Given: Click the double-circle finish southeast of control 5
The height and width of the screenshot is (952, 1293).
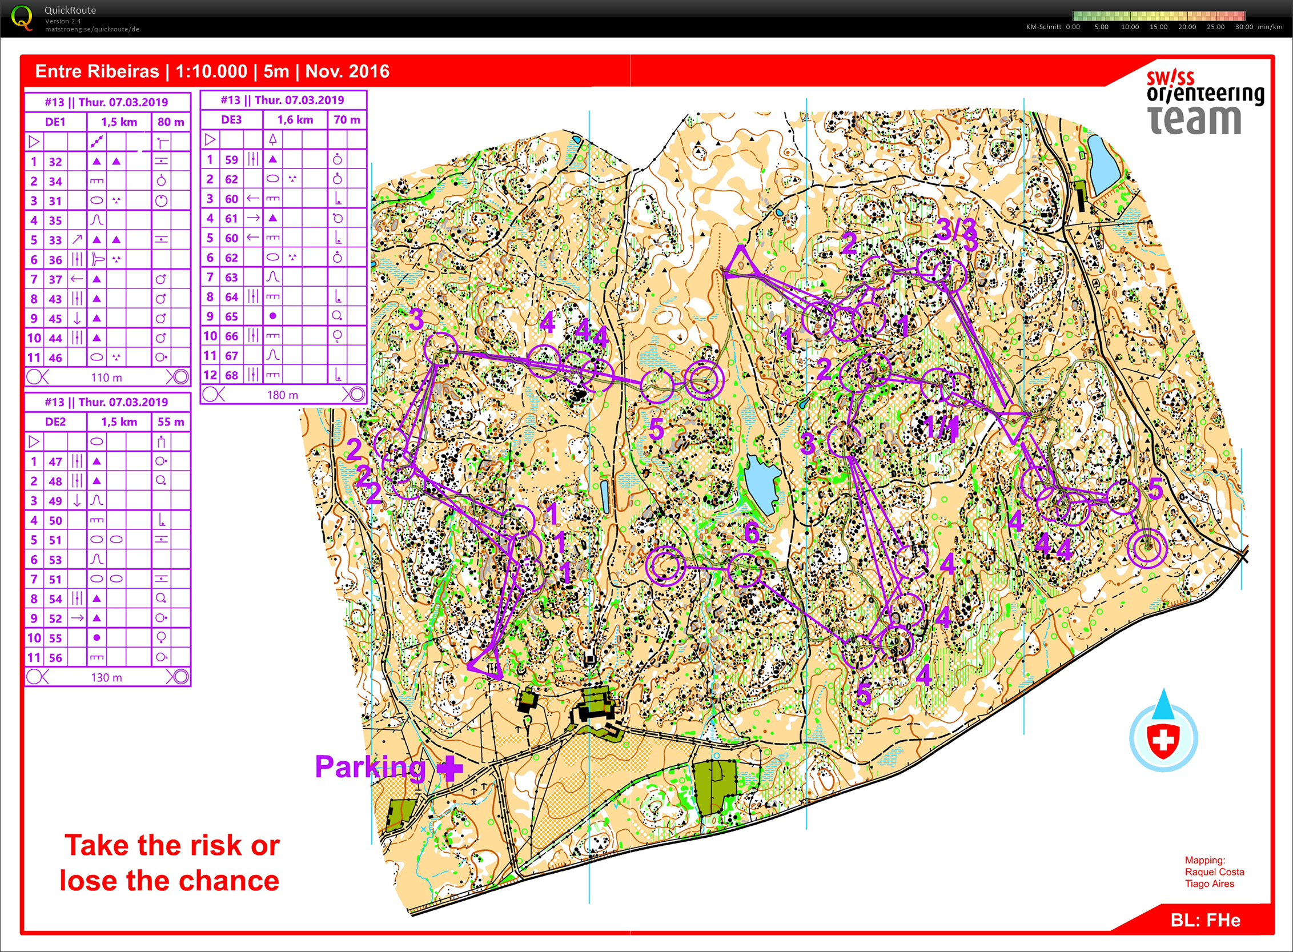Looking at the screenshot, I should pos(1147,548).
